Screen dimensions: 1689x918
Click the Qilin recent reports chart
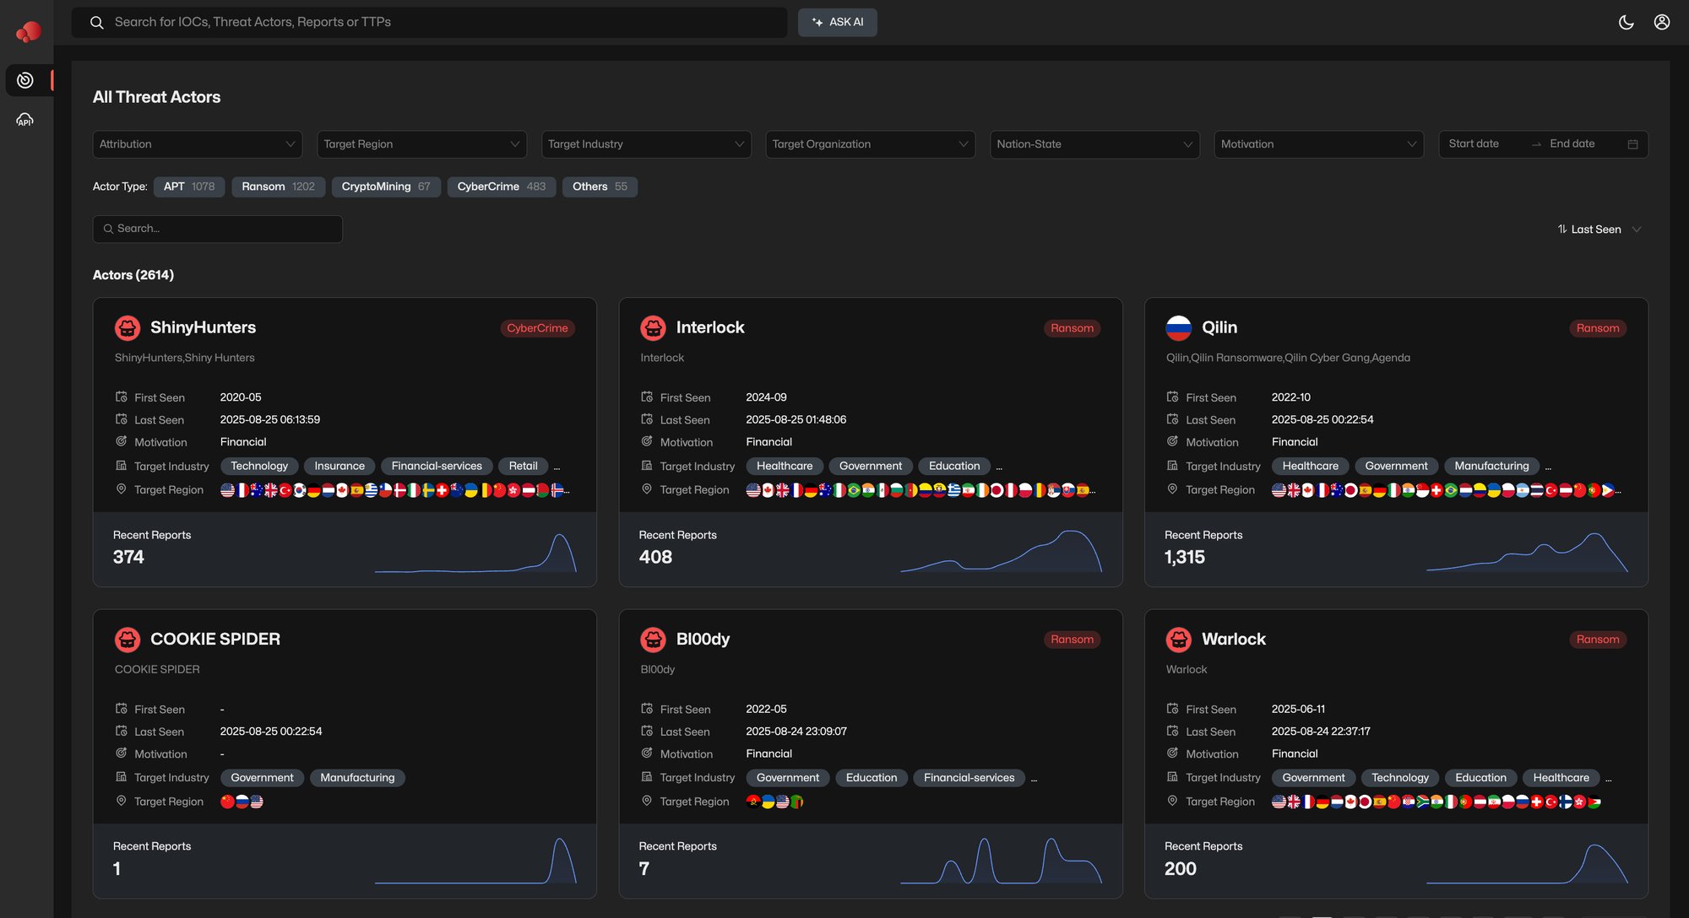click(x=1527, y=553)
